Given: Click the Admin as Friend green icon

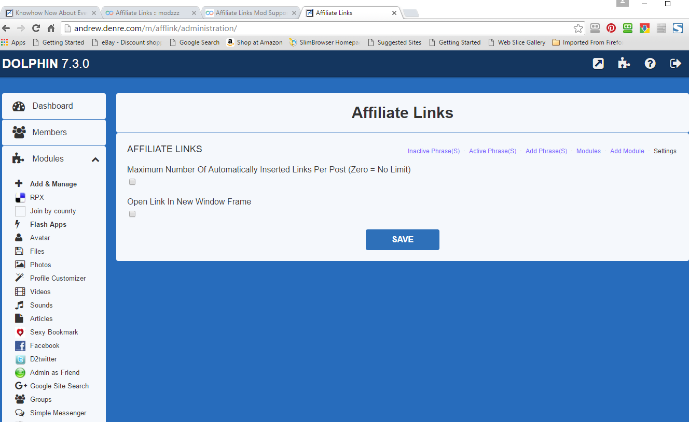Looking at the screenshot, I should point(20,373).
